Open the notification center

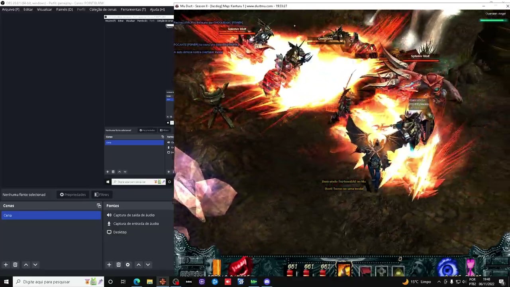[x=502, y=282]
